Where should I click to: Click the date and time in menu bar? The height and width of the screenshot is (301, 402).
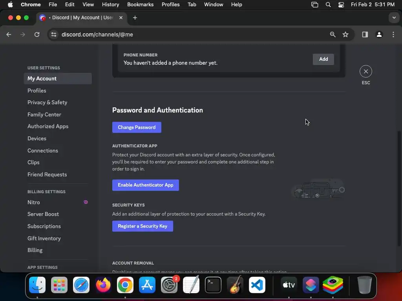[373, 5]
